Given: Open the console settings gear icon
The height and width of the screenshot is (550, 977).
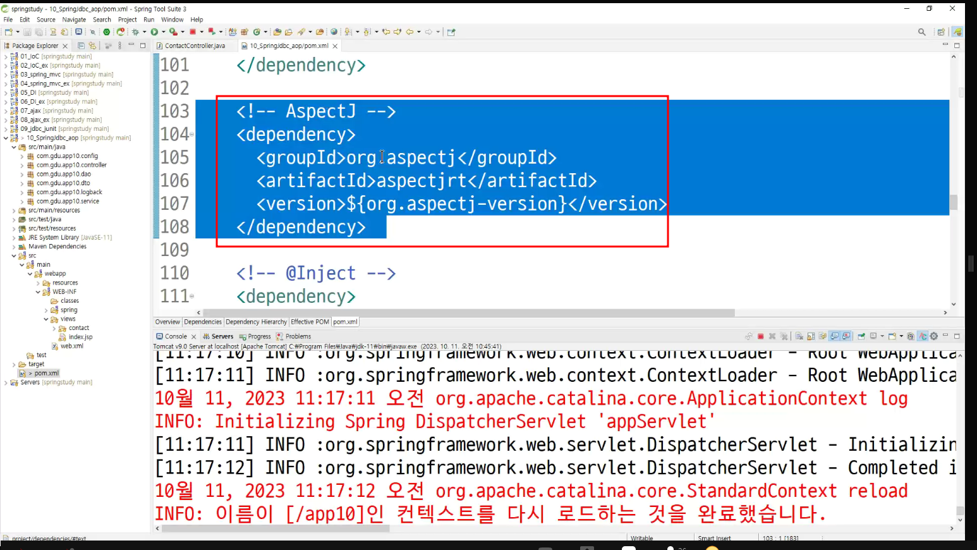Looking at the screenshot, I should 934,336.
